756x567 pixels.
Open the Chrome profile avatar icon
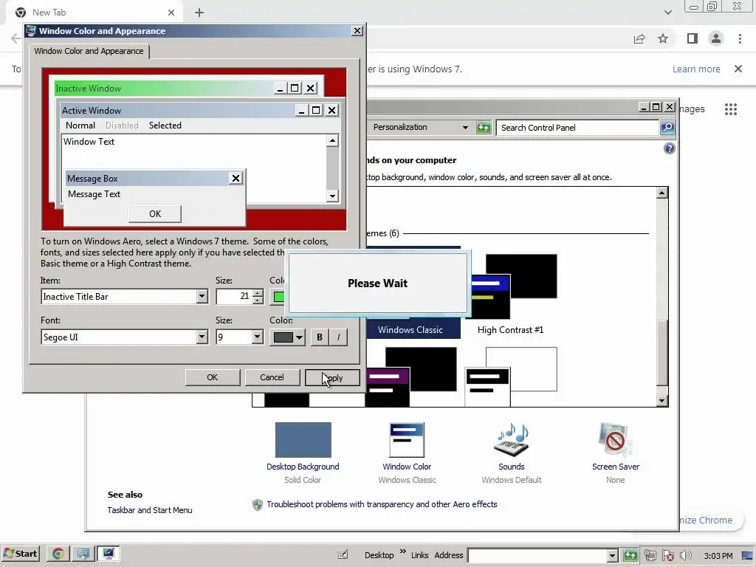click(x=716, y=38)
